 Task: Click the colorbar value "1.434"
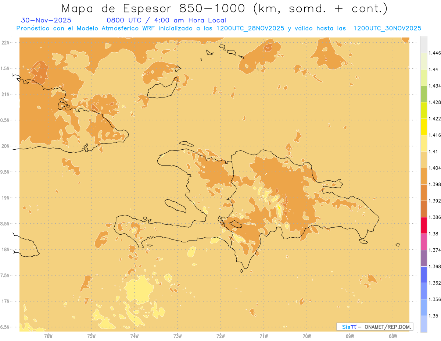pyautogui.click(x=435, y=86)
